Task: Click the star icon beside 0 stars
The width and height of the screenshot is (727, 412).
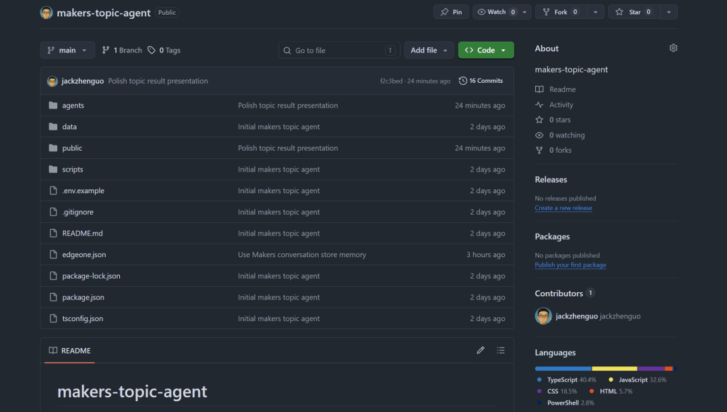Action: (x=539, y=120)
